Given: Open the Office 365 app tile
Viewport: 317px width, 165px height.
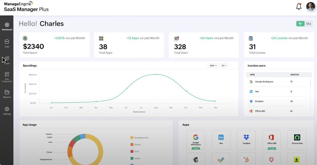Looking at the screenshot, I should (x=271, y=140).
